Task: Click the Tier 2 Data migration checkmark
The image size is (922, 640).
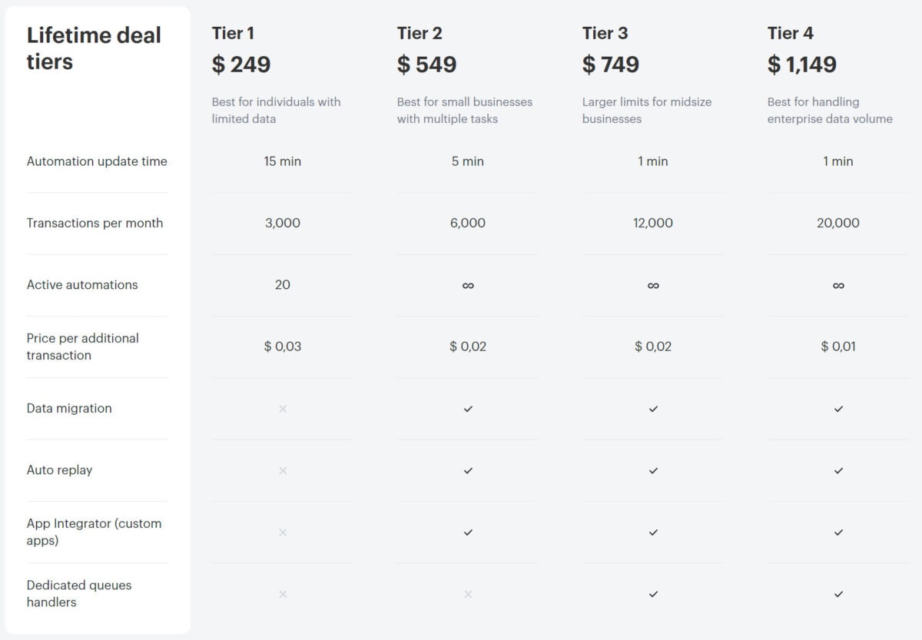Action: click(468, 409)
